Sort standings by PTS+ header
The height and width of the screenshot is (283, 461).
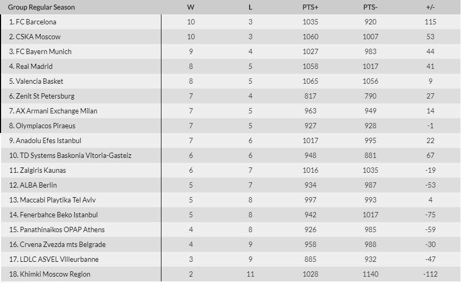(310, 7)
